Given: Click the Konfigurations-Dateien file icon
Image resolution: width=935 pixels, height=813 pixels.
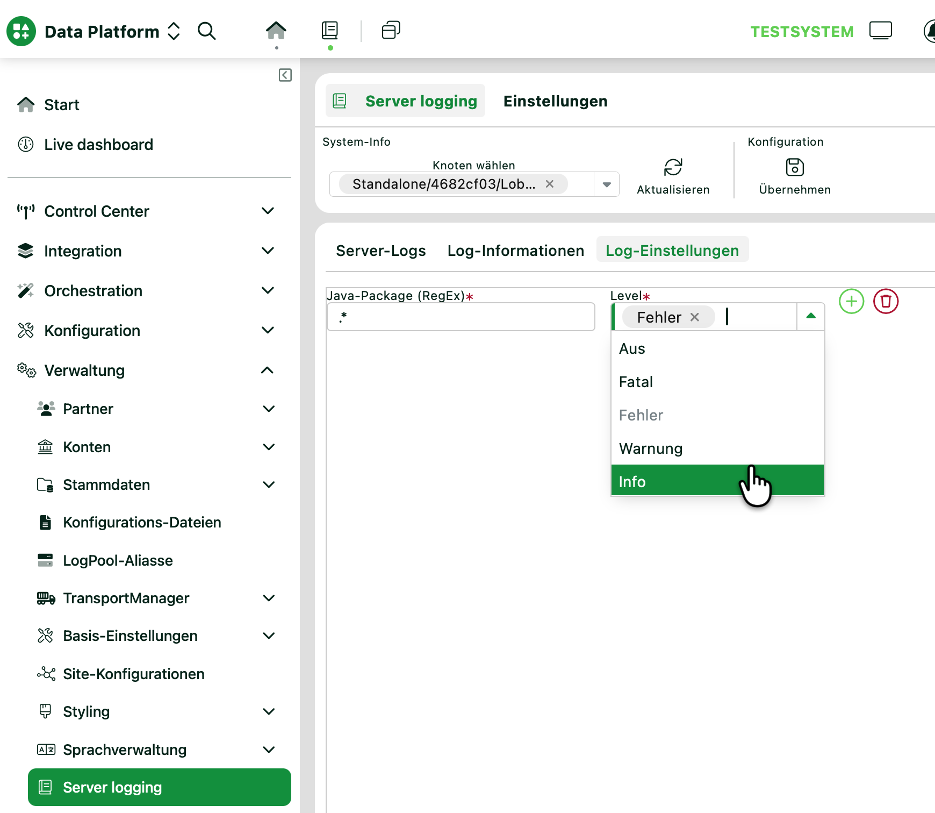Looking at the screenshot, I should (46, 523).
